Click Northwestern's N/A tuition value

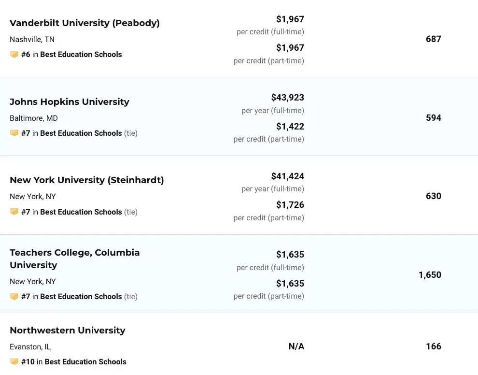(296, 346)
